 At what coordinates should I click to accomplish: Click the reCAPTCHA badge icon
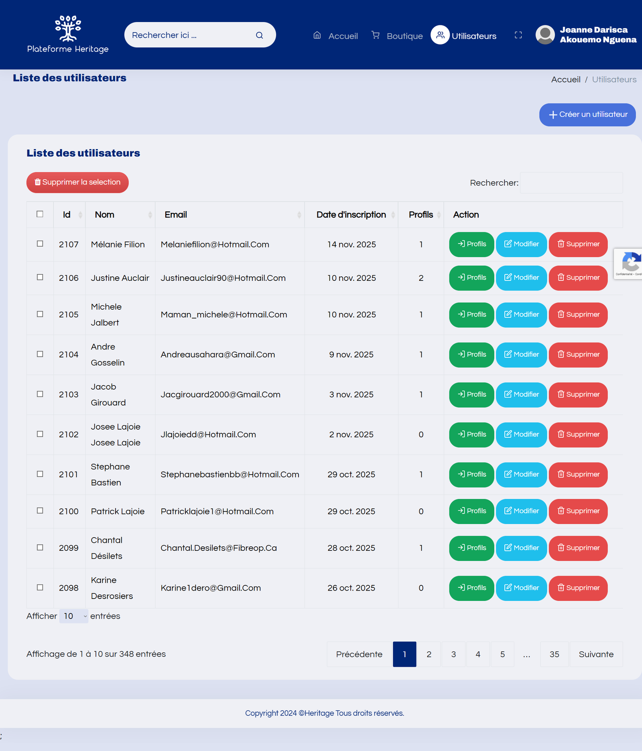pyautogui.click(x=630, y=263)
